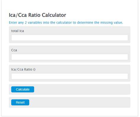Click empty gray area beside Calculate button
Image resolution: width=140 pixels, height=117 pixels.
[x=82, y=89]
